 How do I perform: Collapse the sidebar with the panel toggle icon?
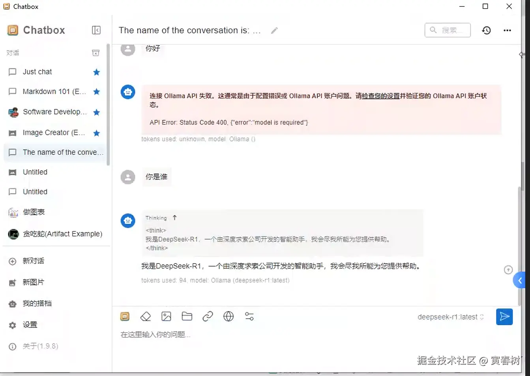[96, 30]
